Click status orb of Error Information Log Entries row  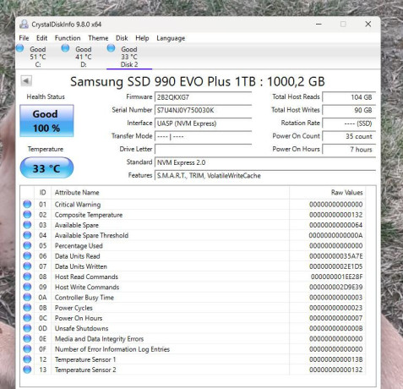coord(27,349)
